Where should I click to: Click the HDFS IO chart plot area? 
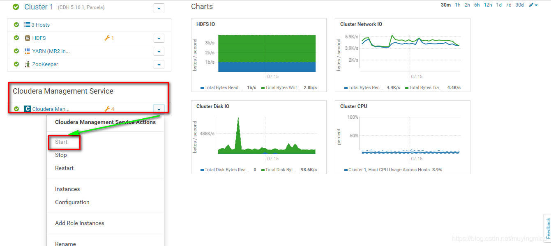267,53
